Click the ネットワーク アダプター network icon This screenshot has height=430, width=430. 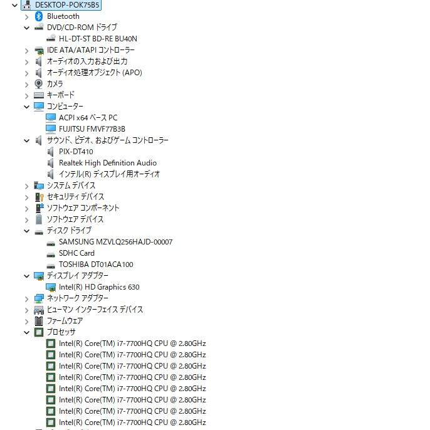click(39, 298)
